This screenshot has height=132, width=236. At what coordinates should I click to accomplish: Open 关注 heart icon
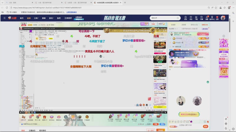coord(191,18)
